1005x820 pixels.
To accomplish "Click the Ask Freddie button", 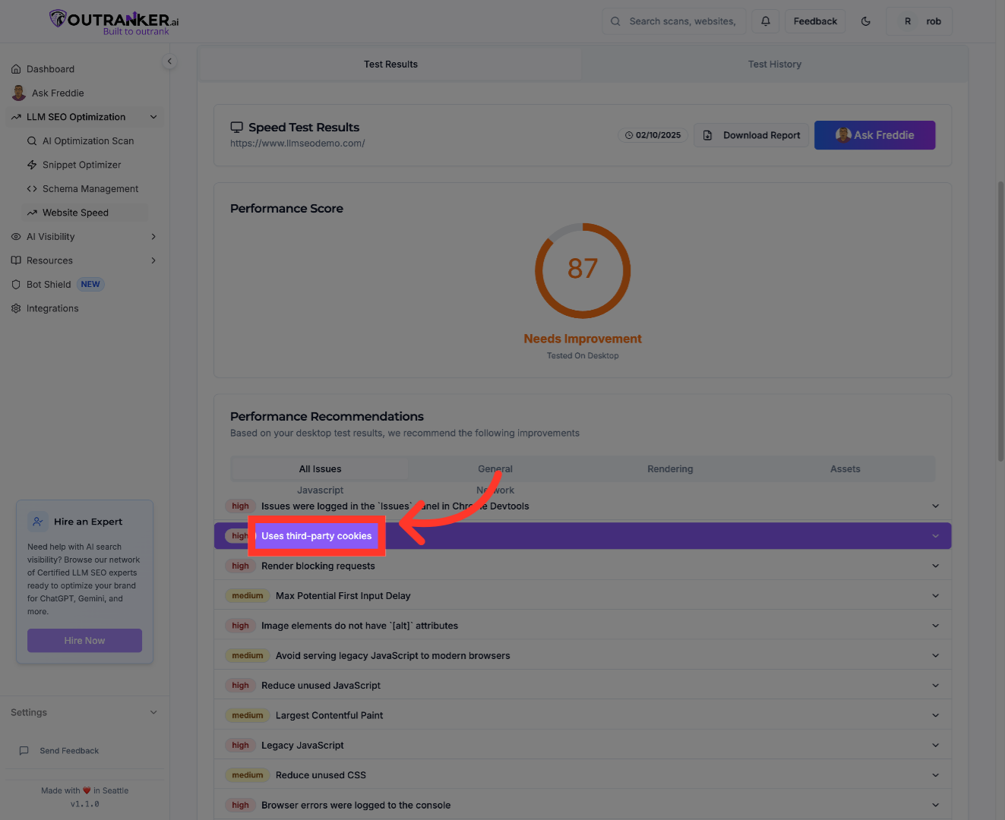I will pyautogui.click(x=874, y=134).
